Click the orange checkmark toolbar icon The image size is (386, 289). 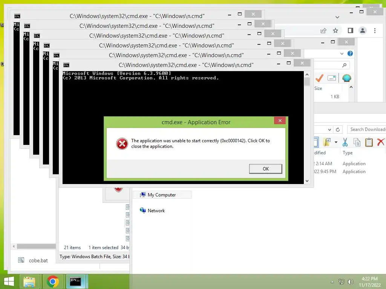(319, 78)
